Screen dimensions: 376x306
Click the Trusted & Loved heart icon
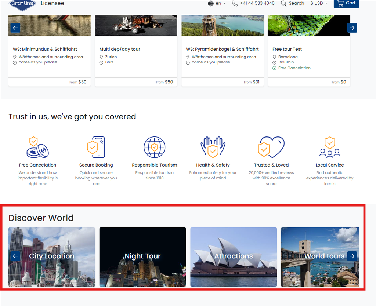tap(271, 147)
